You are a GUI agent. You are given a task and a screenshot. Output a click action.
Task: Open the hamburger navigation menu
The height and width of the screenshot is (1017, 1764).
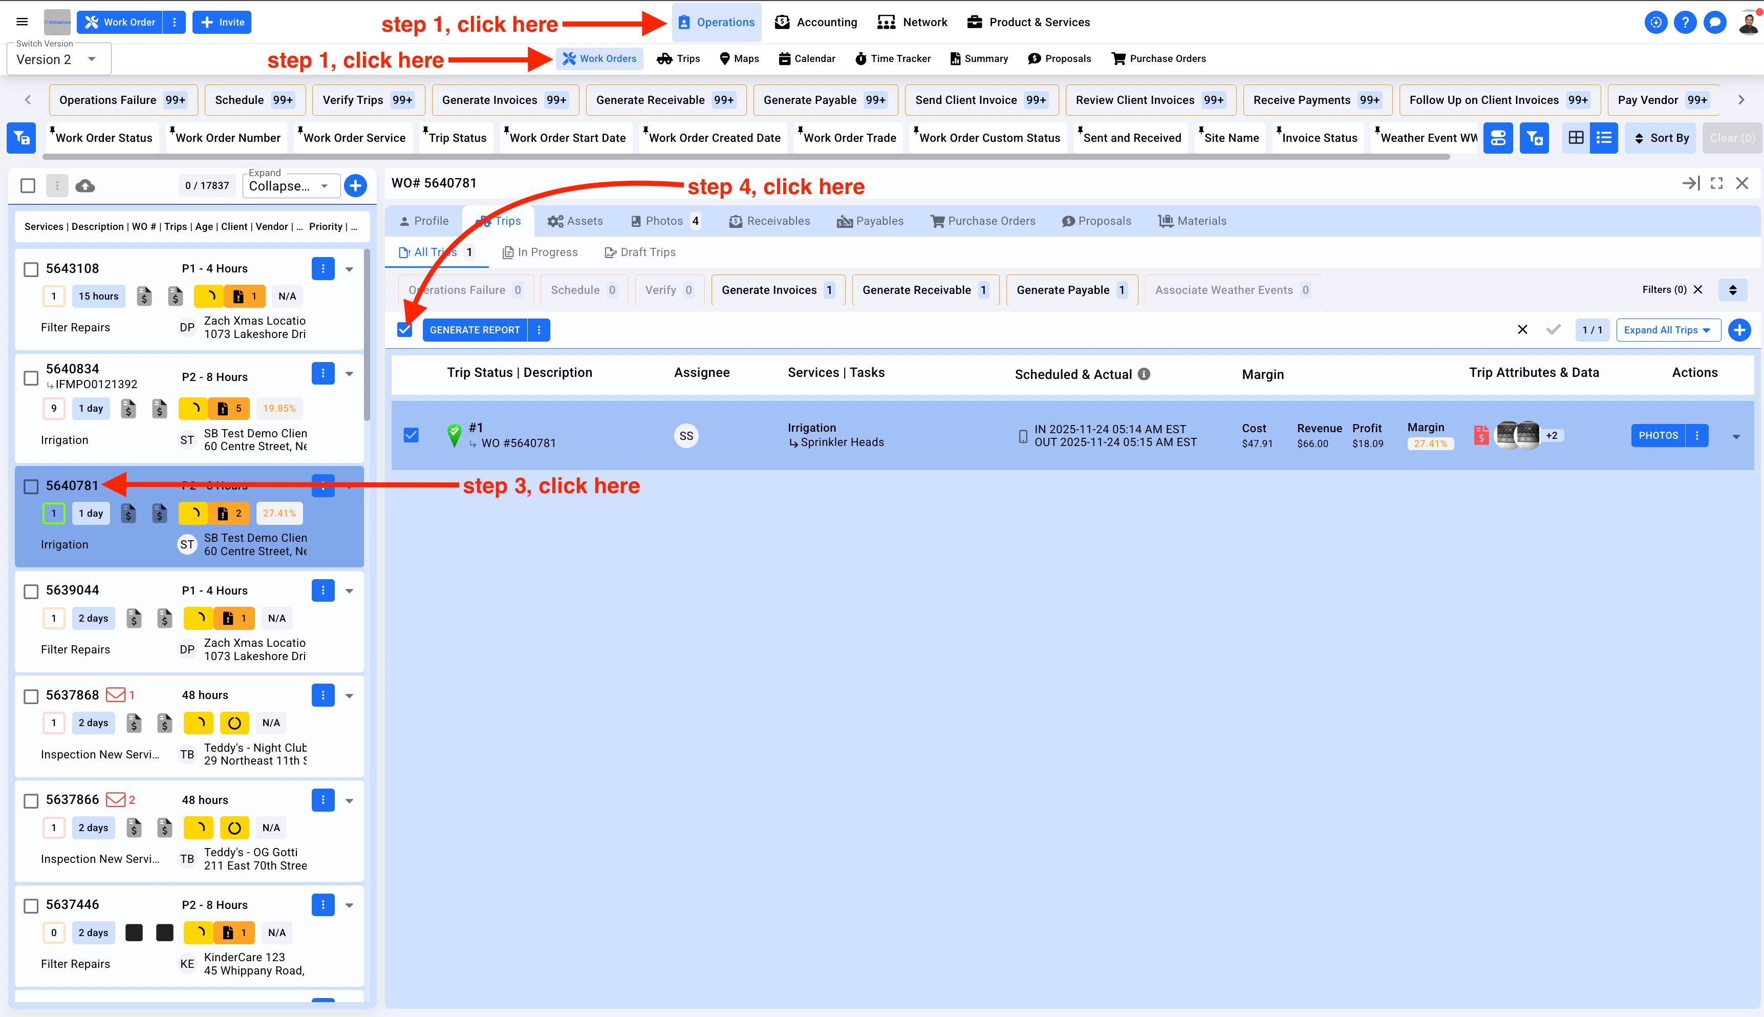point(23,23)
